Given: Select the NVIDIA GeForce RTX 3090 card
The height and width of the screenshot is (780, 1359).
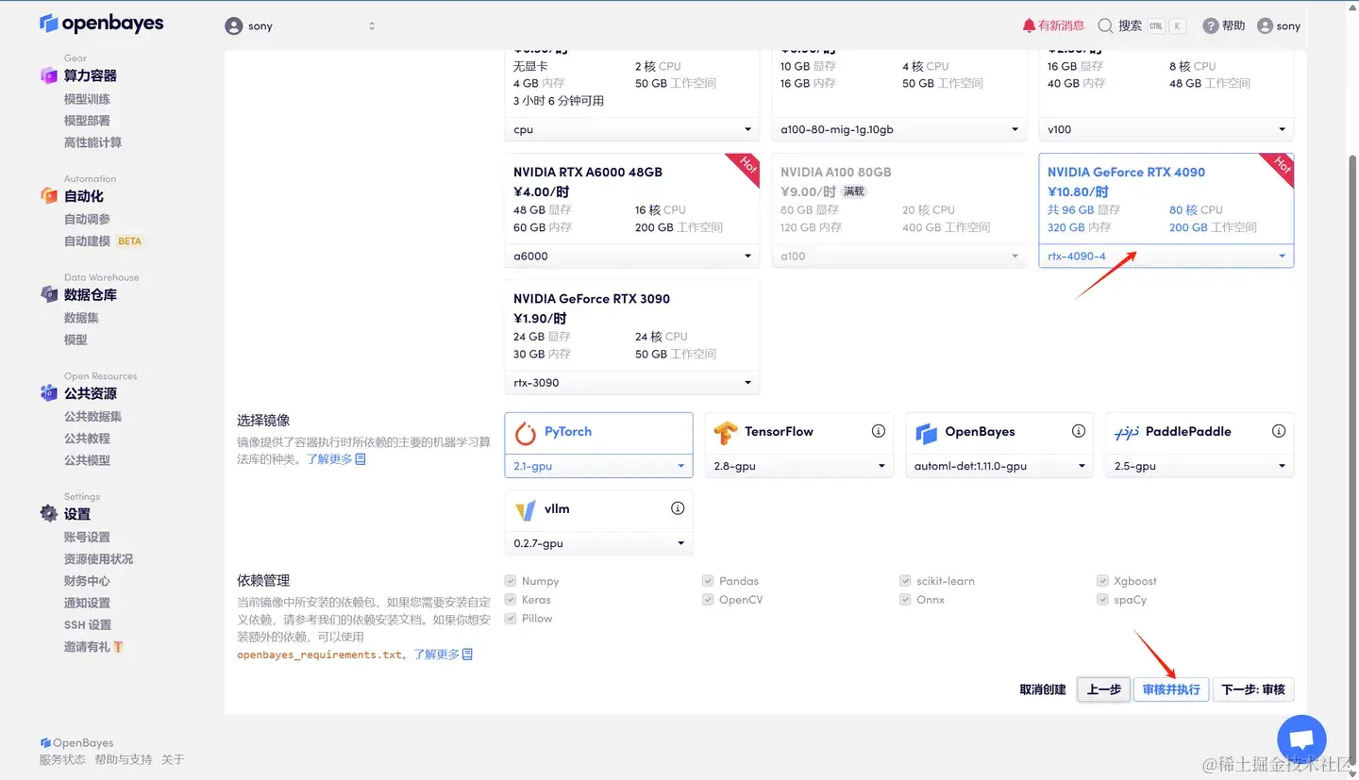Looking at the screenshot, I should coord(632,338).
